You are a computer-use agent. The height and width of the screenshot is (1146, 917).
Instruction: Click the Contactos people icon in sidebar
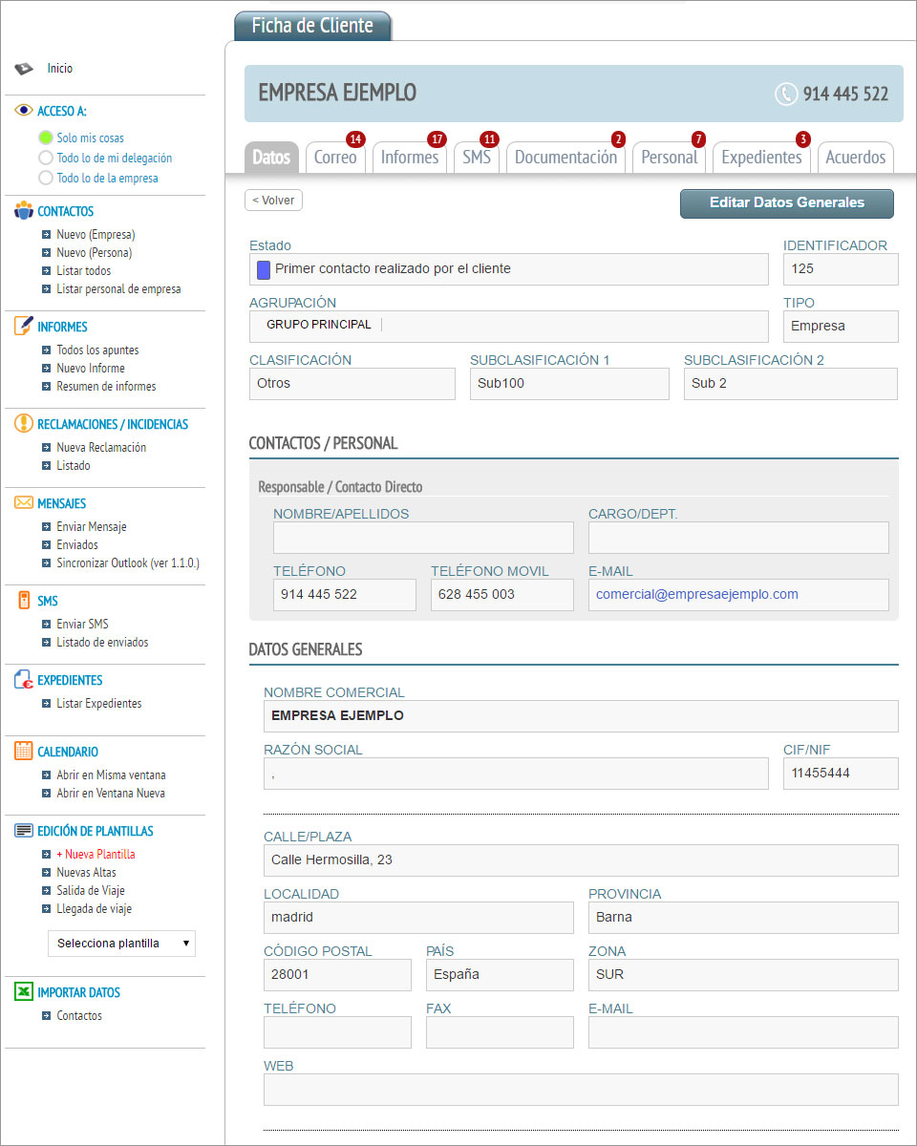point(24,211)
